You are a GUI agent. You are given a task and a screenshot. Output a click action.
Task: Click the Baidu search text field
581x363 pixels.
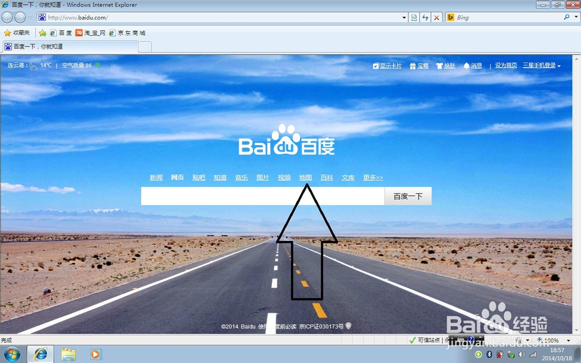click(x=263, y=196)
